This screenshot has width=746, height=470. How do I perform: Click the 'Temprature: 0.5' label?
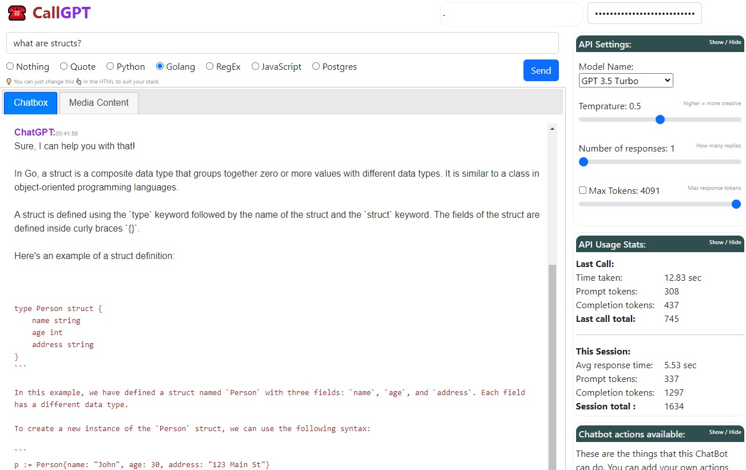click(610, 106)
